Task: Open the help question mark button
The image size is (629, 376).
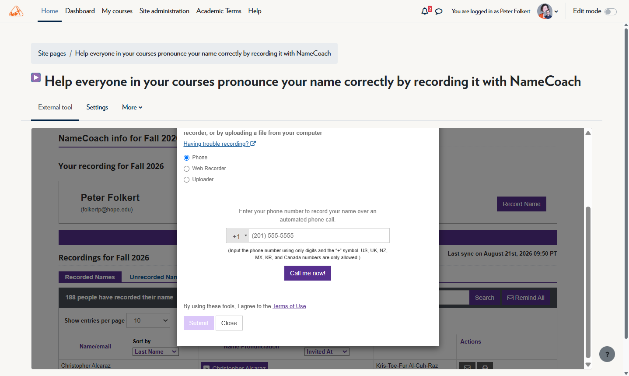Action: (607, 354)
